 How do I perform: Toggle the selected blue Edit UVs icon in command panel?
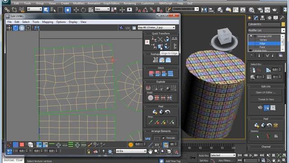[266, 108]
